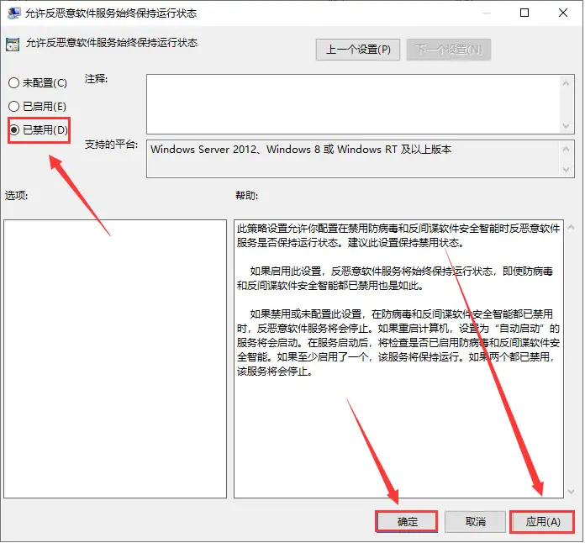Close the dialog with the X icon

tap(564, 13)
